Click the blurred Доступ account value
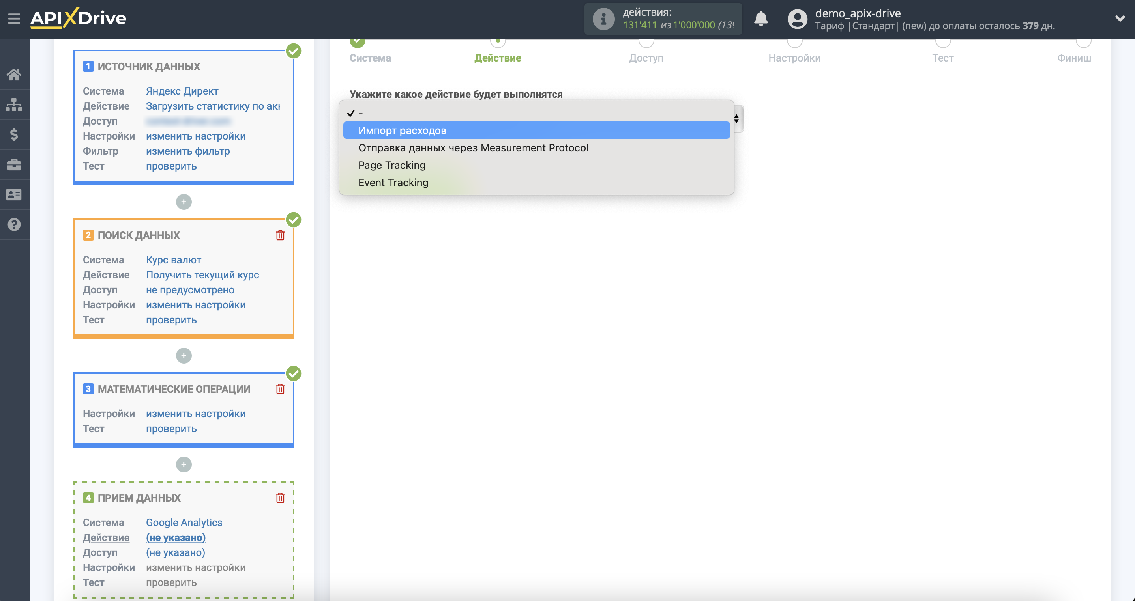 (188, 121)
